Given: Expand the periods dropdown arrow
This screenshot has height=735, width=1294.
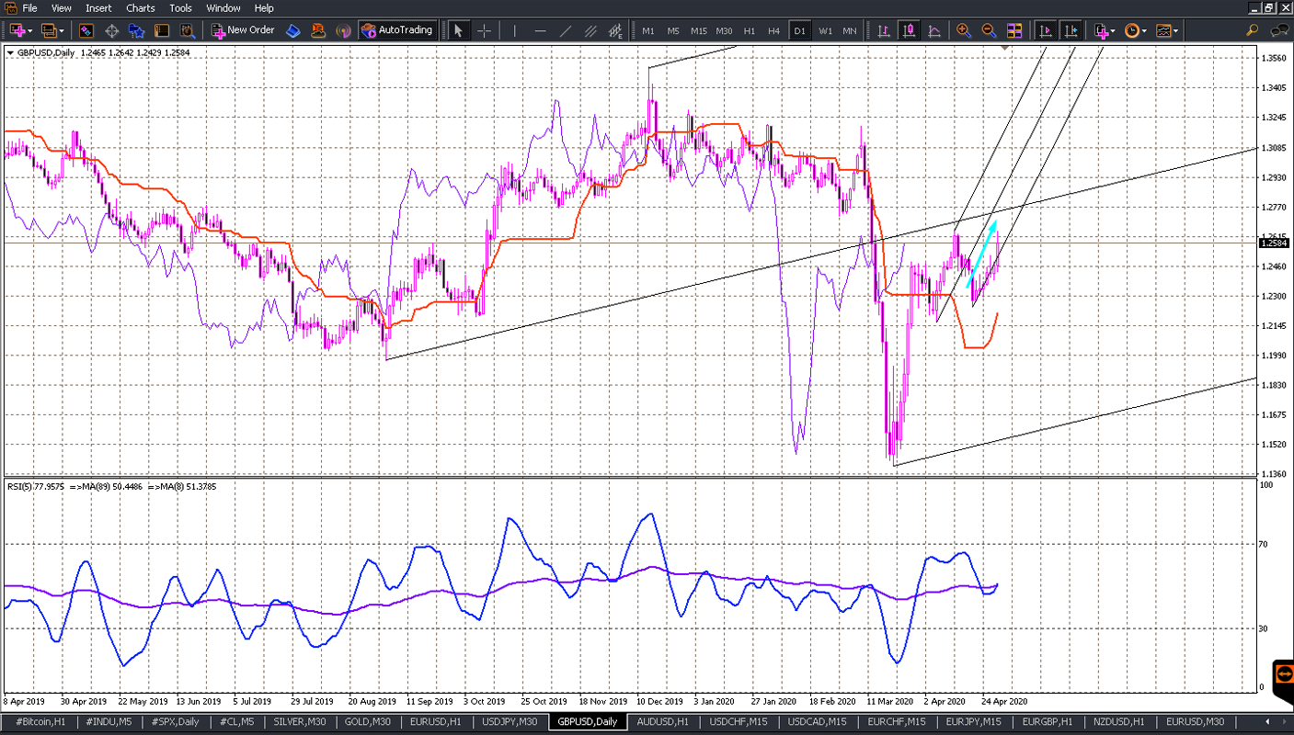Looking at the screenshot, I should pyautogui.click(x=1145, y=31).
